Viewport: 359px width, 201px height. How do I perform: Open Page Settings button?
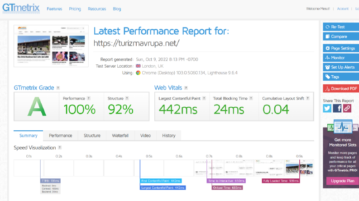pos(341,48)
